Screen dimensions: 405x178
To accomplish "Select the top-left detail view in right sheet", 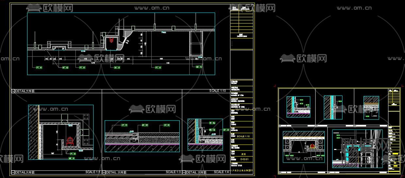I will [298, 107].
